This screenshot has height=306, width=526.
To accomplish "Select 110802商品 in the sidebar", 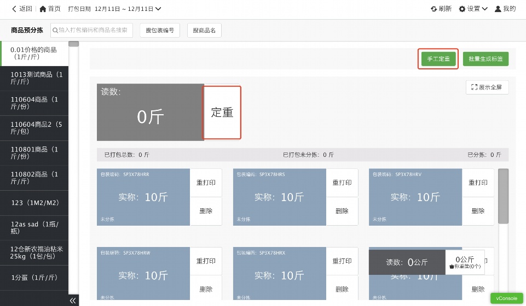I will point(34,178).
